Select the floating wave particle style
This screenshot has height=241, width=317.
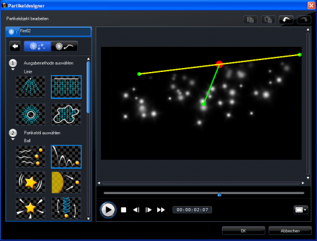[x=30, y=156]
